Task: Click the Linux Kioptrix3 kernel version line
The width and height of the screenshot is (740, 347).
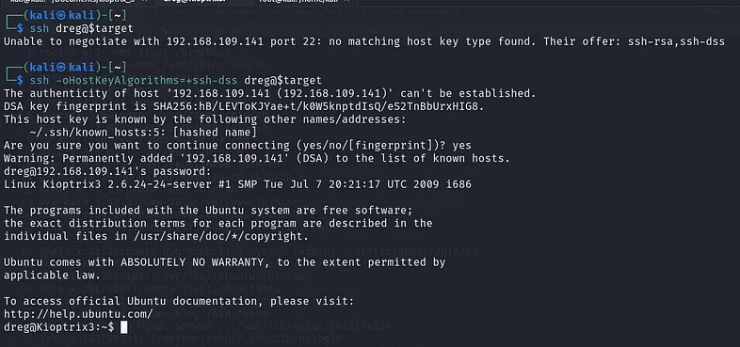Action: [x=237, y=184]
